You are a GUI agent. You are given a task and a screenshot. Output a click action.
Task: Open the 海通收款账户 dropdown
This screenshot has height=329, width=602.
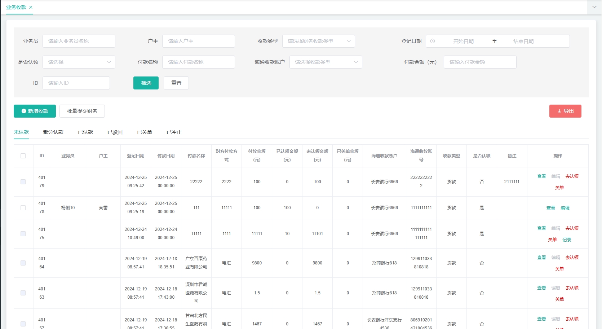tap(326, 62)
